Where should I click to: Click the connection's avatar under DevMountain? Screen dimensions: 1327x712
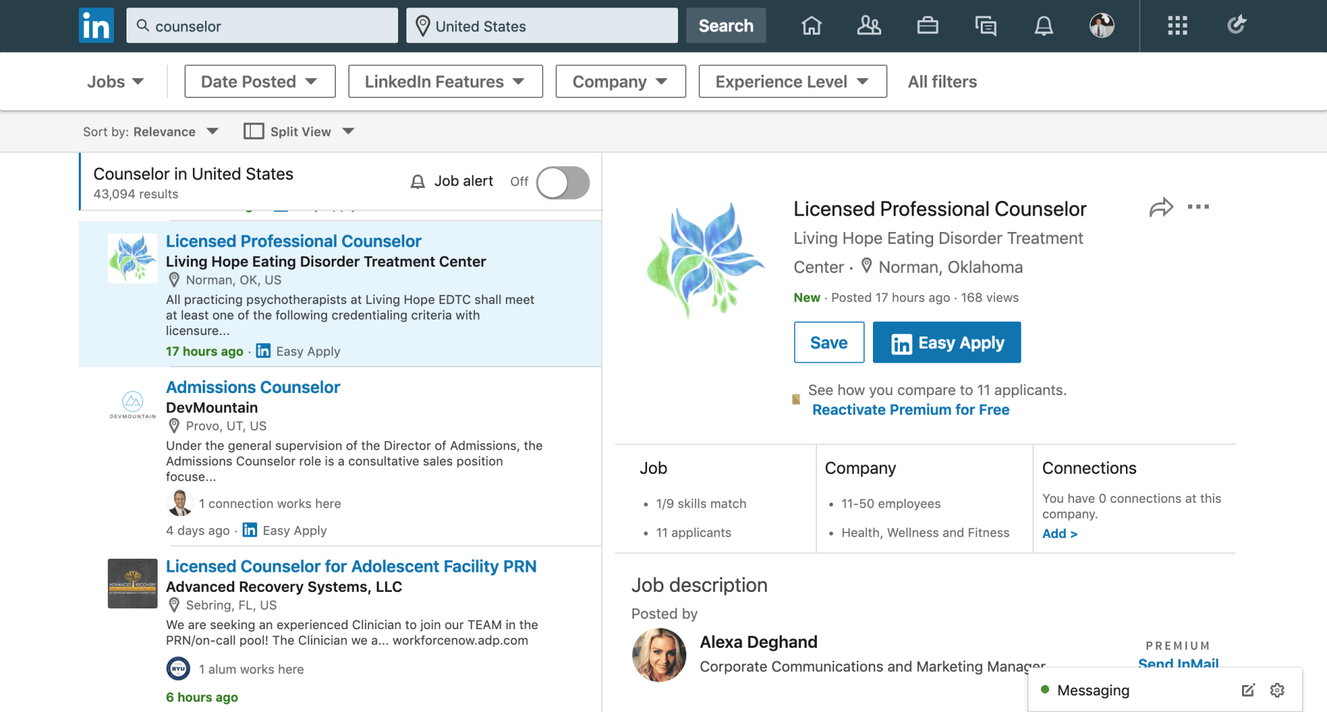[x=180, y=503]
